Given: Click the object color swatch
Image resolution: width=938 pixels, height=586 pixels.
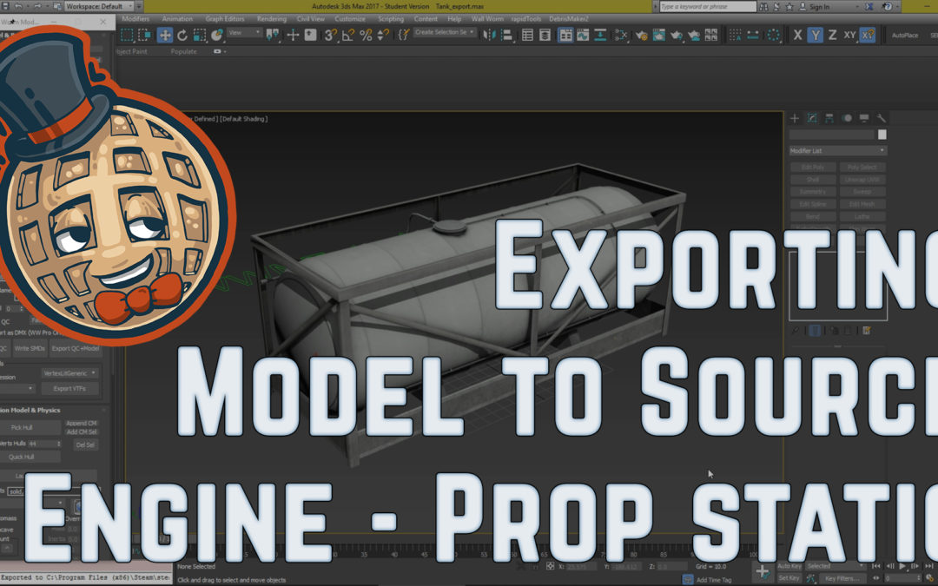Looking at the screenshot, I should [x=882, y=135].
